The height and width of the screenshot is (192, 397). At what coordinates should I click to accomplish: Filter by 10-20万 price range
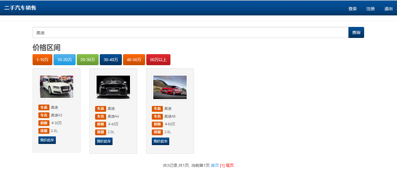click(65, 60)
